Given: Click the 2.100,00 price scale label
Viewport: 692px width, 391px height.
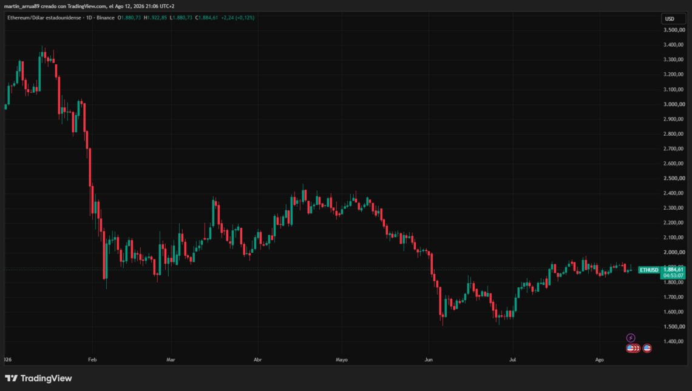Looking at the screenshot, I should 674,238.
